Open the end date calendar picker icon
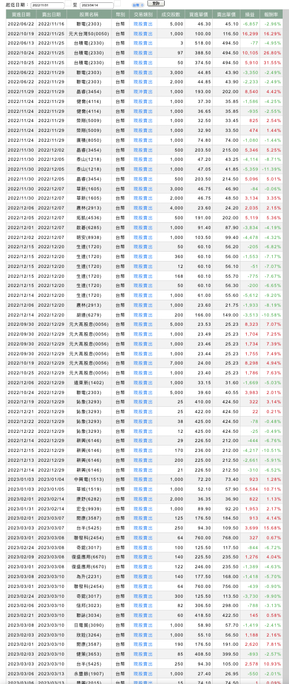The height and width of the screenshot is (684, 289). (x=117, y=3)
